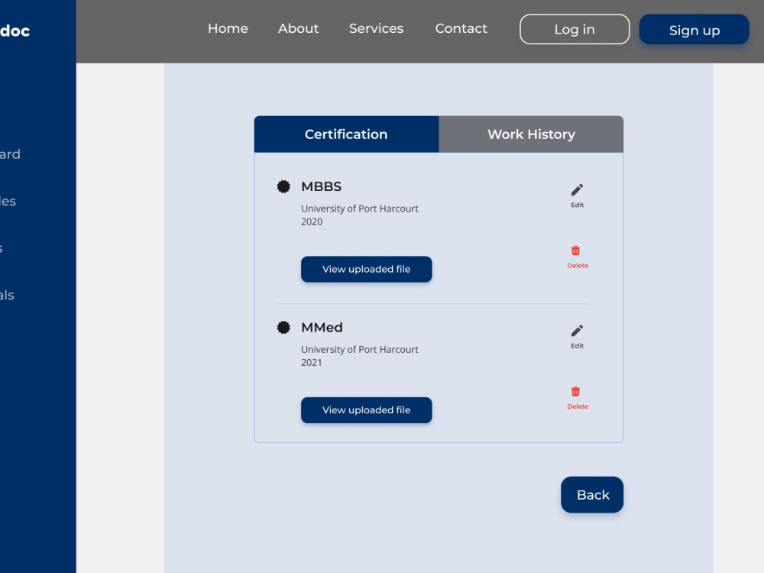Click the badge icon beside MBBS
This screenshot has width=764, height=573.
[x=283, y=186]
